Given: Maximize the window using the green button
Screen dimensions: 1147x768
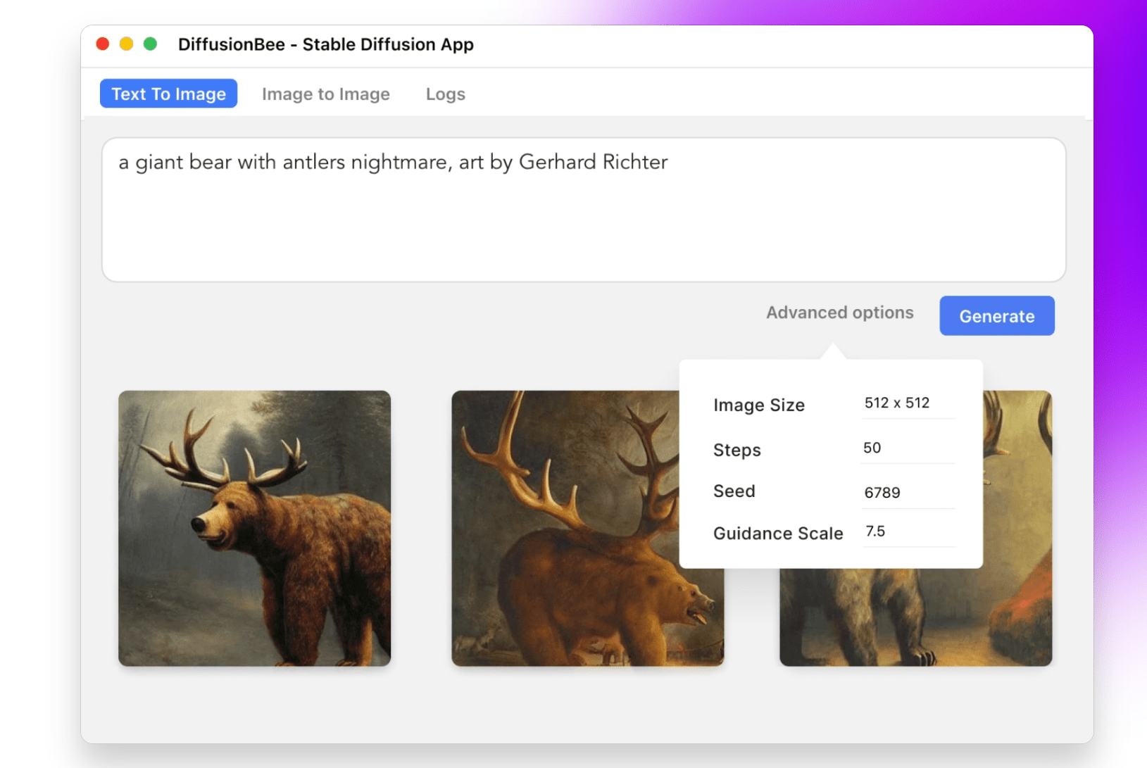Looking at the screenshot, I should click(150, 44).
